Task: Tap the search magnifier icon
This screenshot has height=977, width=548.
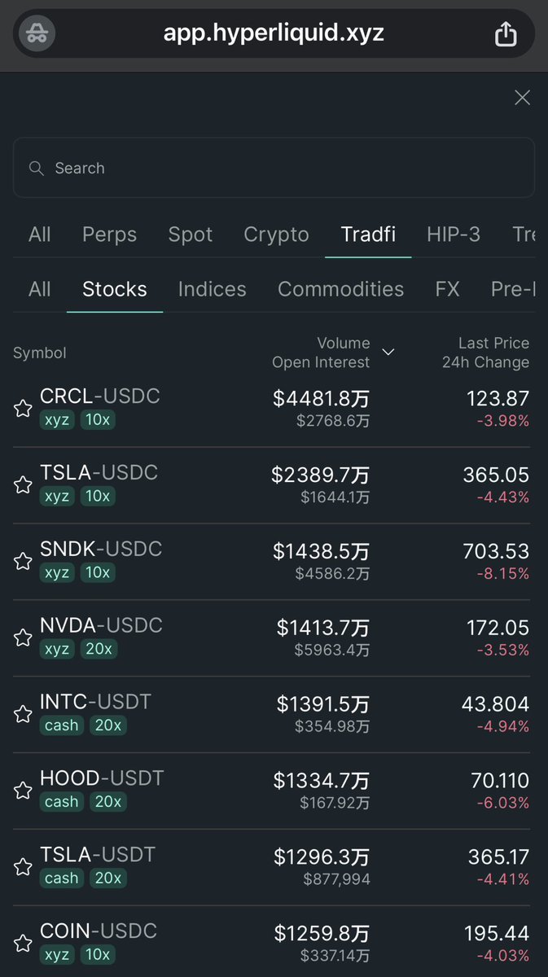Action: coord(36,169)
